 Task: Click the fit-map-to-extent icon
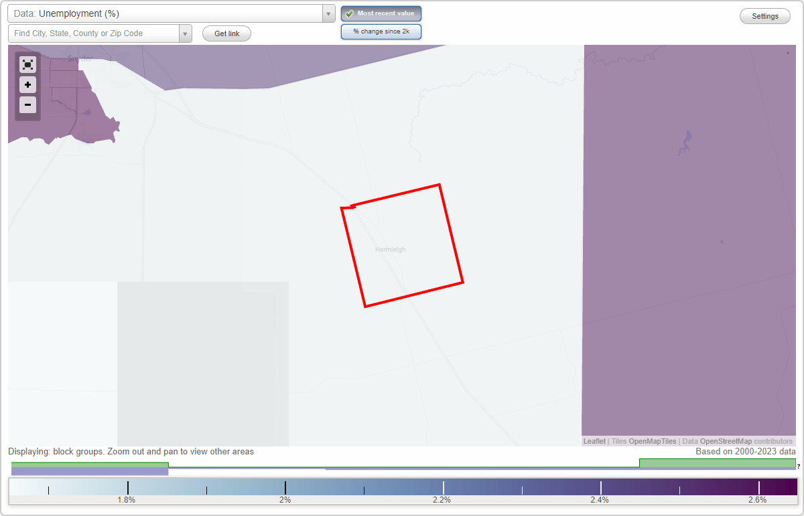click(27, 64)
